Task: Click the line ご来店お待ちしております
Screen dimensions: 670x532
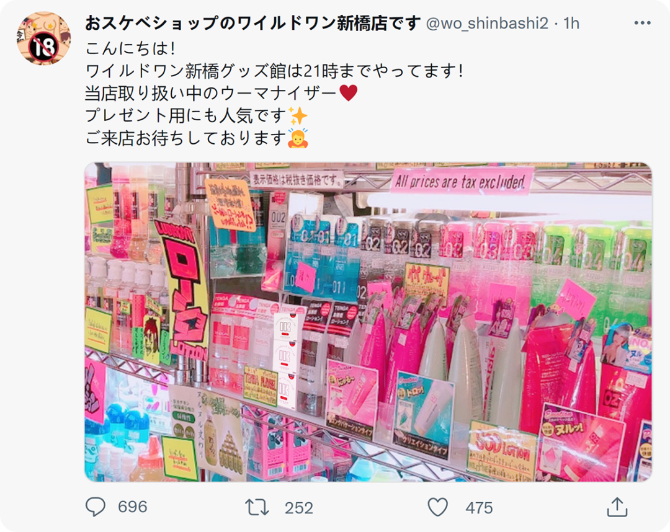Action: tap(186, 138)
